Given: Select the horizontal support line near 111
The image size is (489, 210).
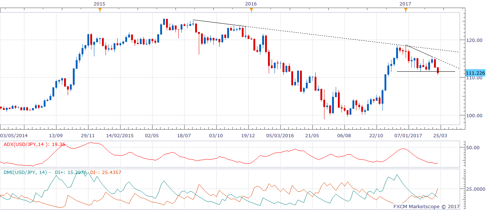Looking at the screenshot, I should tap(426, 71).
